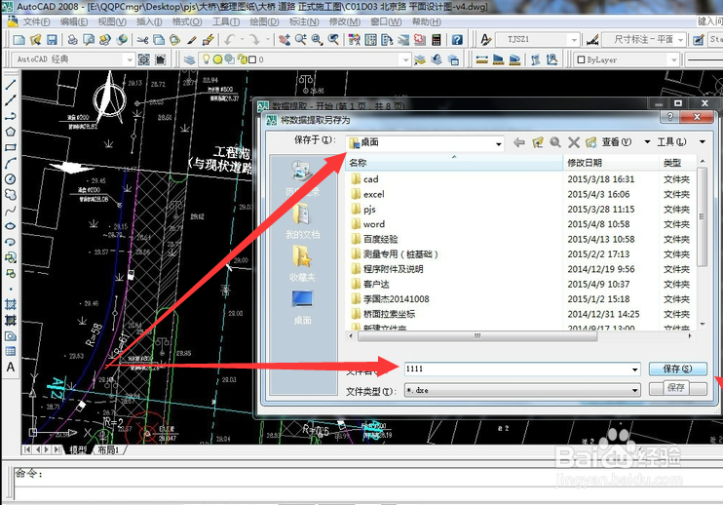Select the Ellipse tool
723x505 pixels.
[x=10, y=226]
